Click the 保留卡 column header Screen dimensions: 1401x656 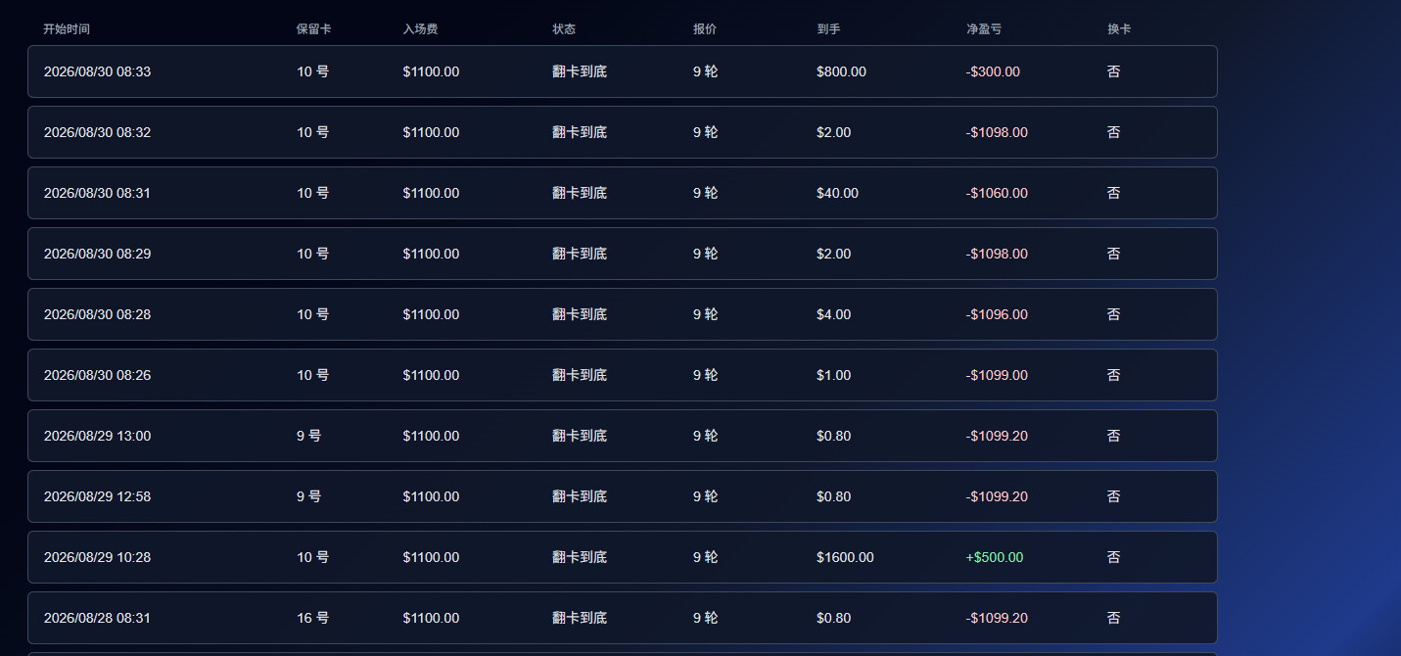pyautogui.click(x=314, y=29)
